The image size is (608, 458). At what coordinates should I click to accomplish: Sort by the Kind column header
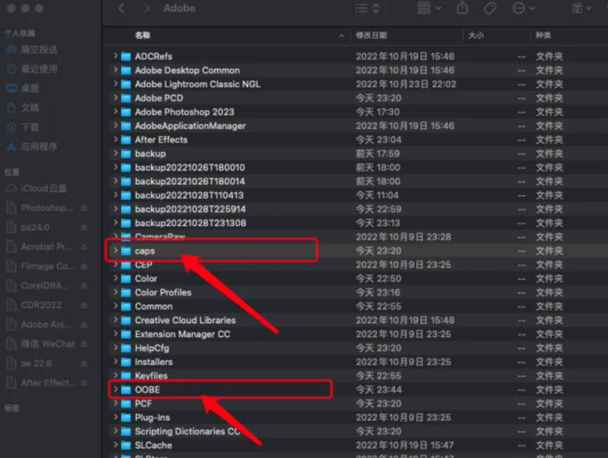[543, 35]
